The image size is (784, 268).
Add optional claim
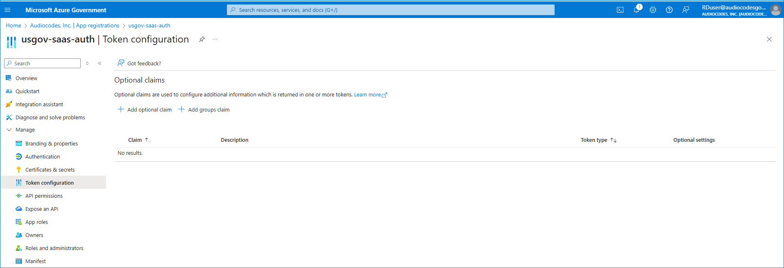(145, 109)
